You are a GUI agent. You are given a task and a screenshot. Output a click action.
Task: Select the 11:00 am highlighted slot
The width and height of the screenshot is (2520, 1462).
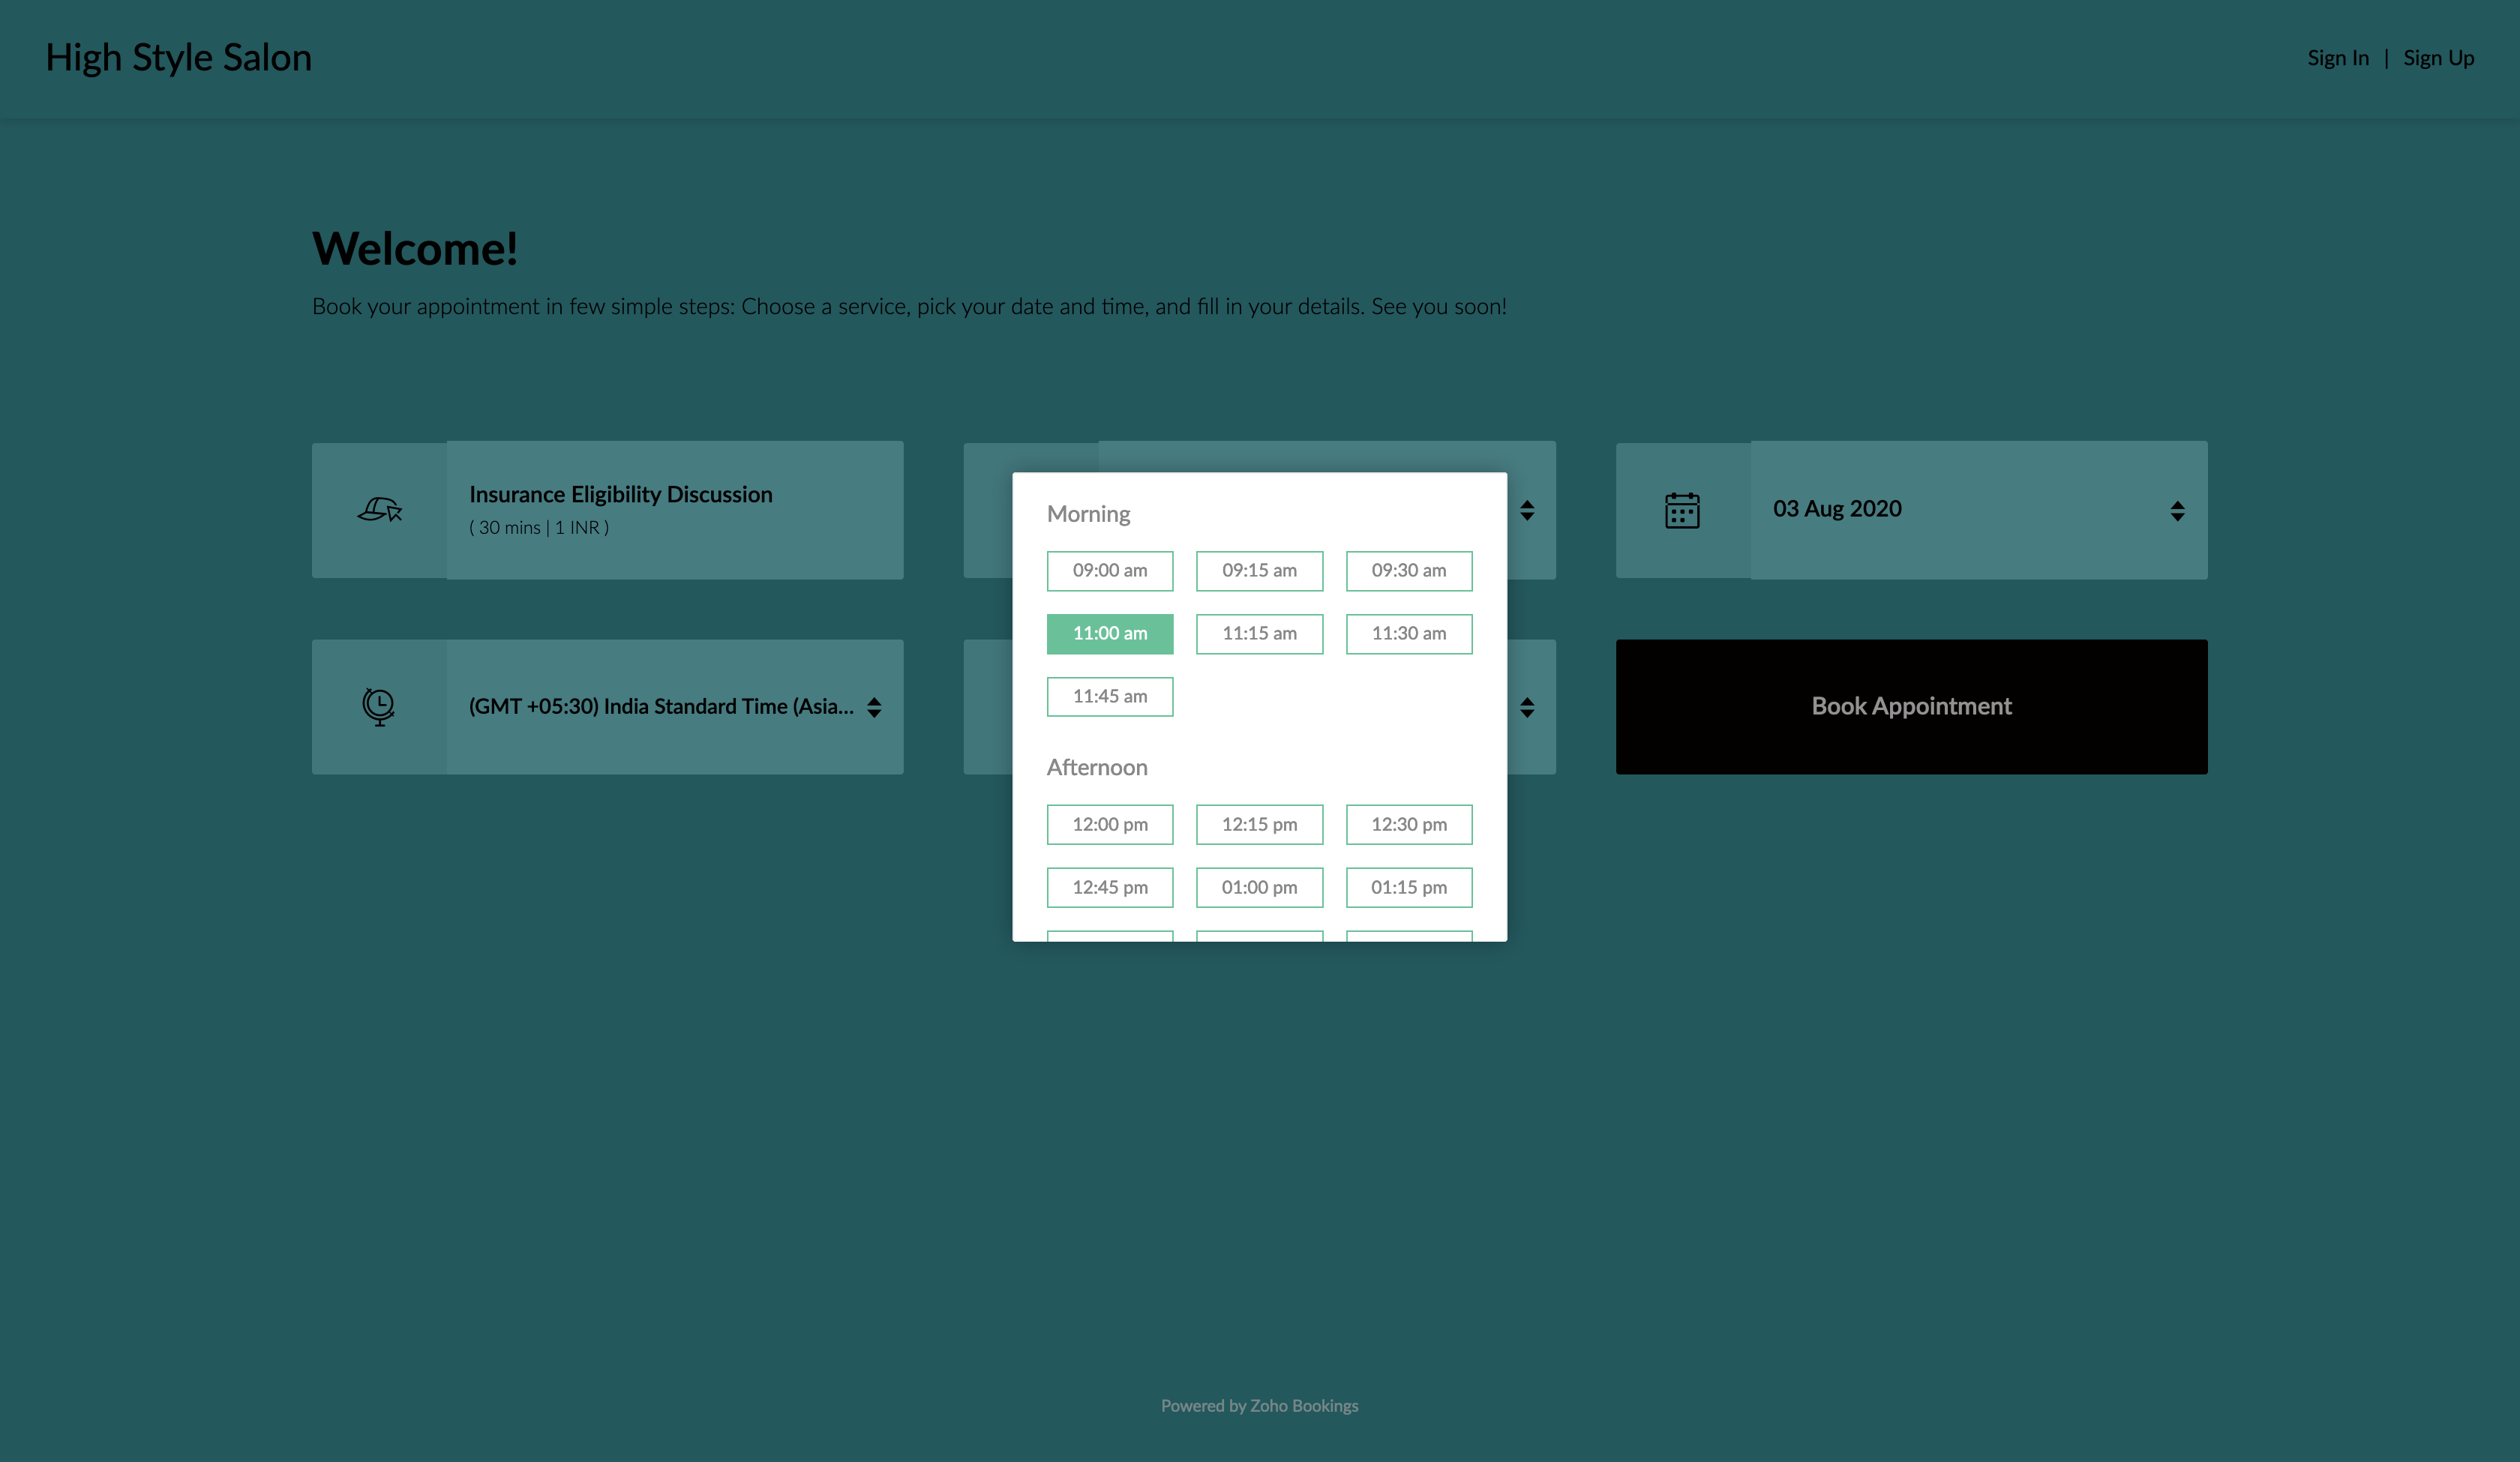point(1110,633)
